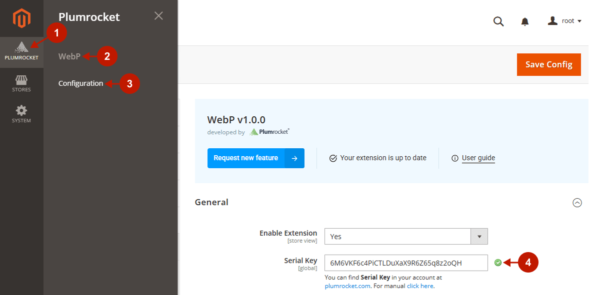Open the root user account dropdown
The height and width of the screenshot is (295, 603).
[565, 21]
